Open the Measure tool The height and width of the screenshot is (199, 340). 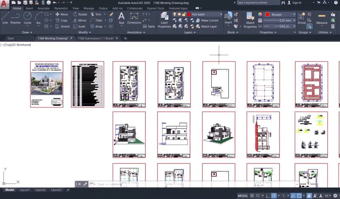(x=322, y=18)
